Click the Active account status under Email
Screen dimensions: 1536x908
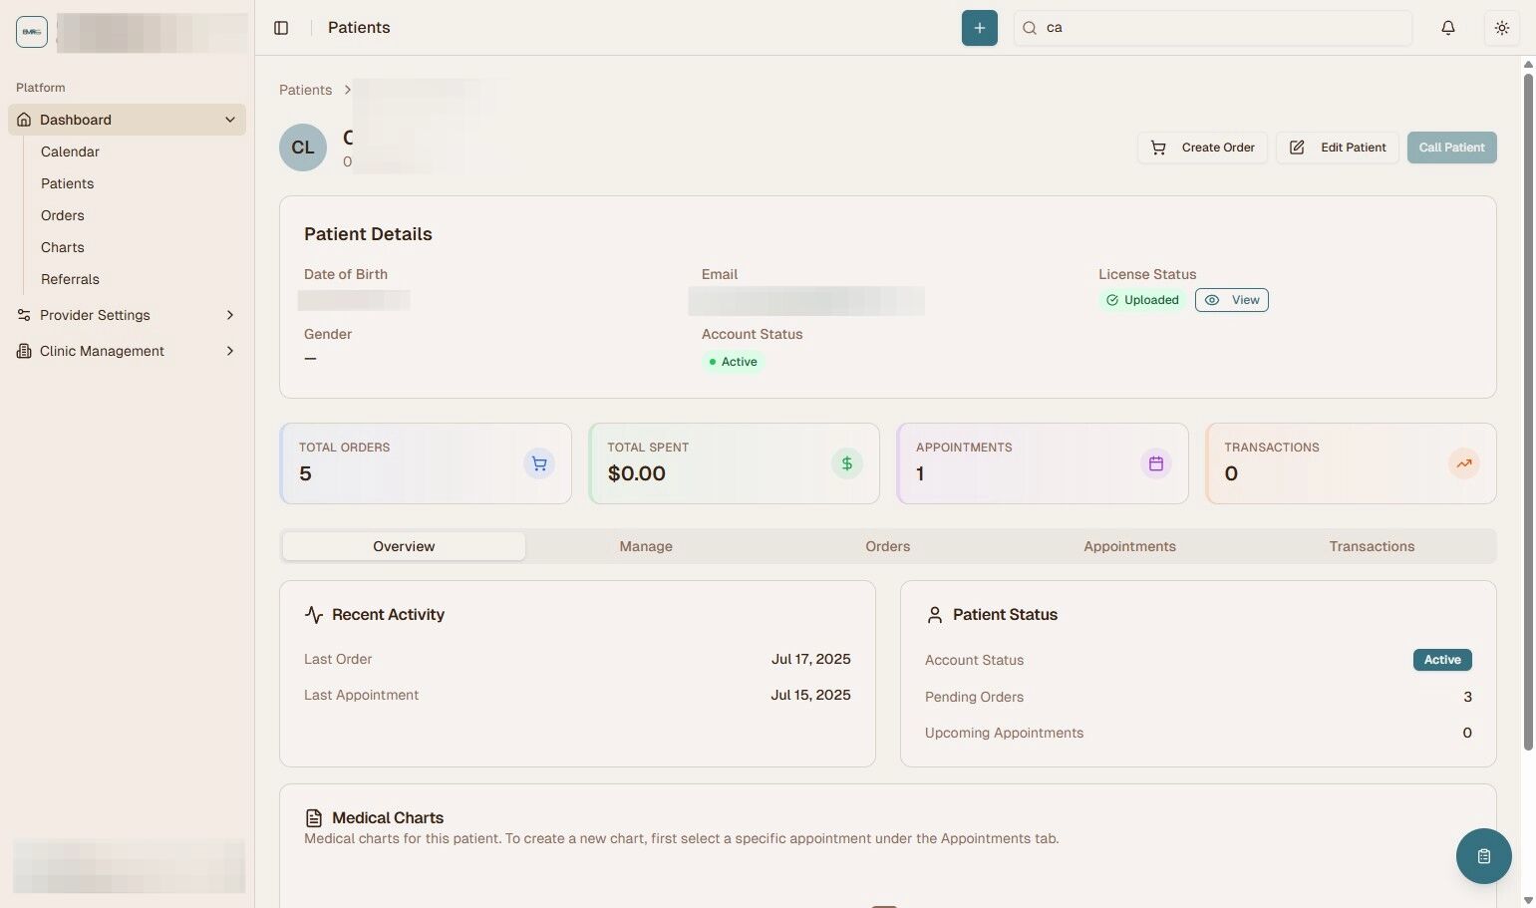pyautogui.click(x=733, y=362)
